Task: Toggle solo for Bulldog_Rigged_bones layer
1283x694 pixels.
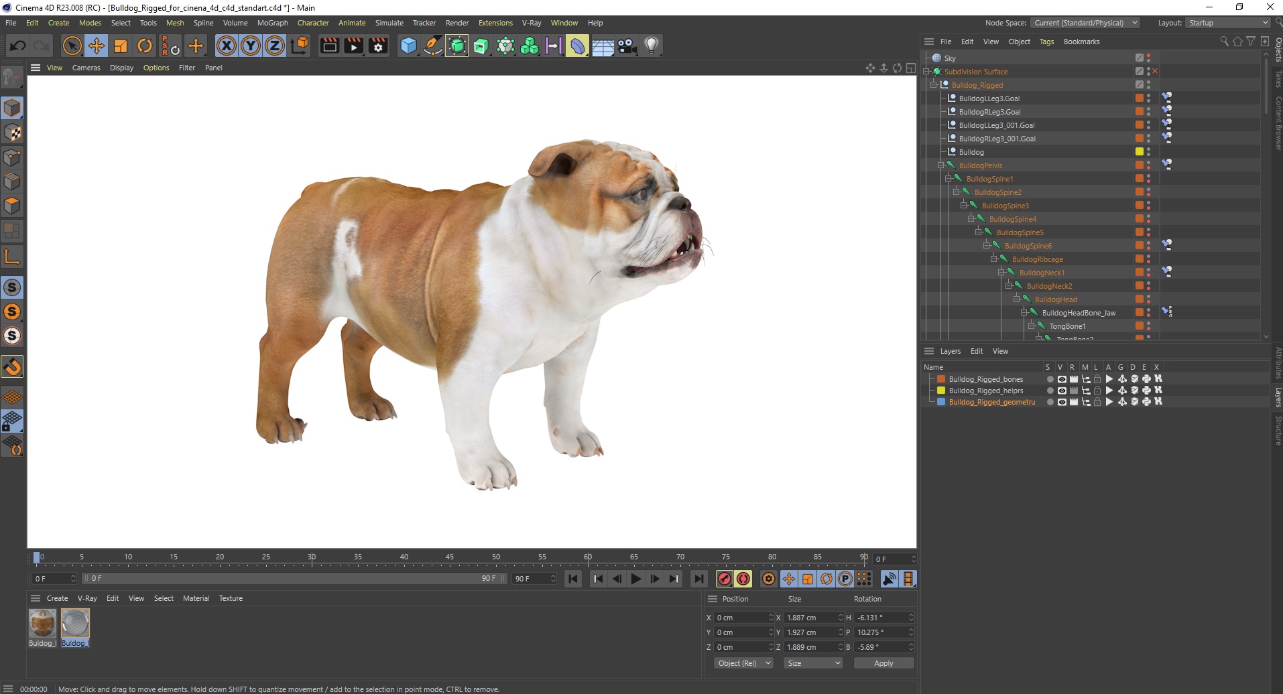Action: pyautogui.click(x=1050, y=379)
